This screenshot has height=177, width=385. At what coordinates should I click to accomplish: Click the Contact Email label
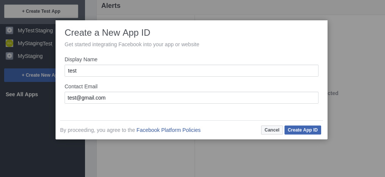tap(81, 86)
